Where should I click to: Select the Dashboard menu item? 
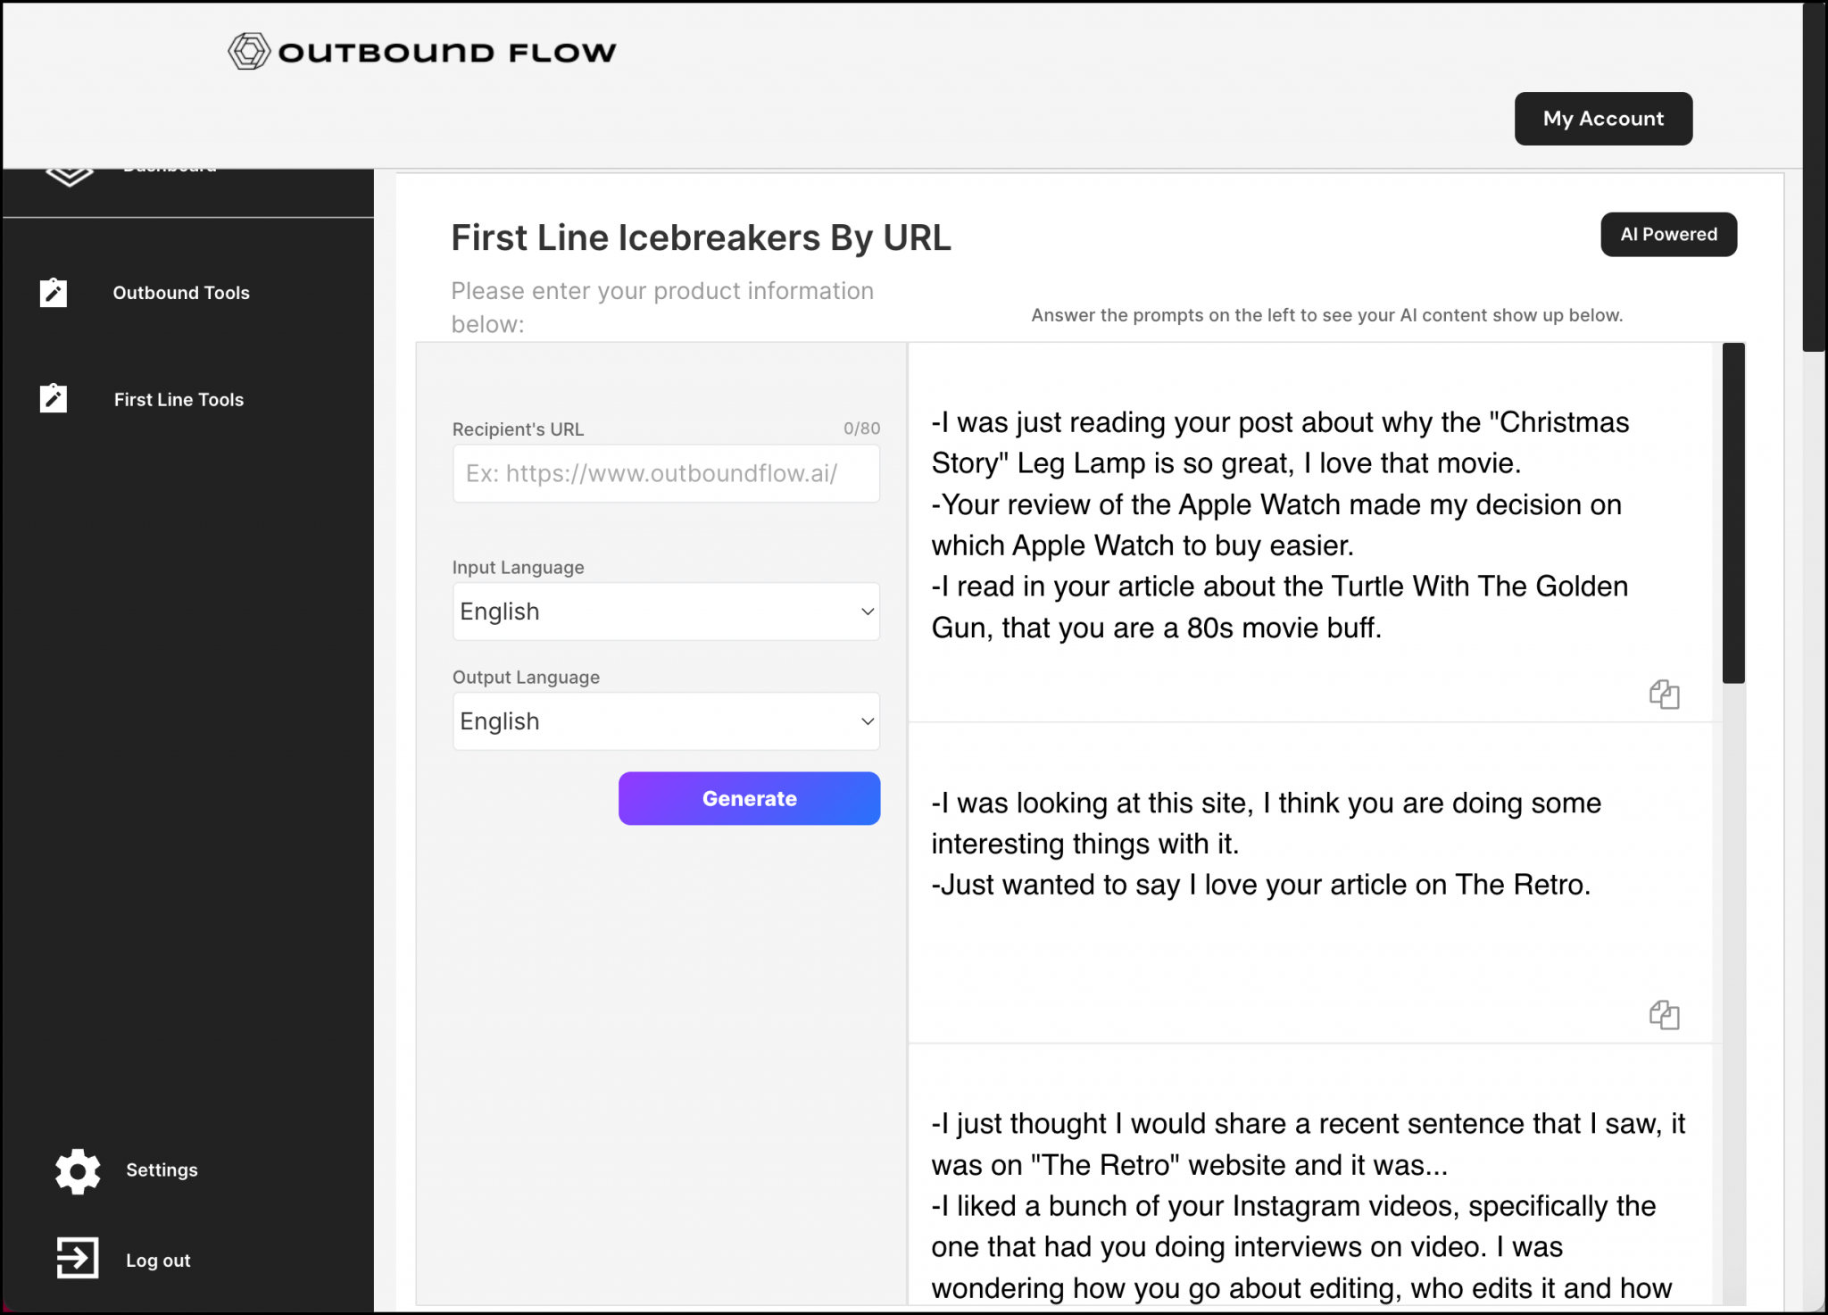170,170
